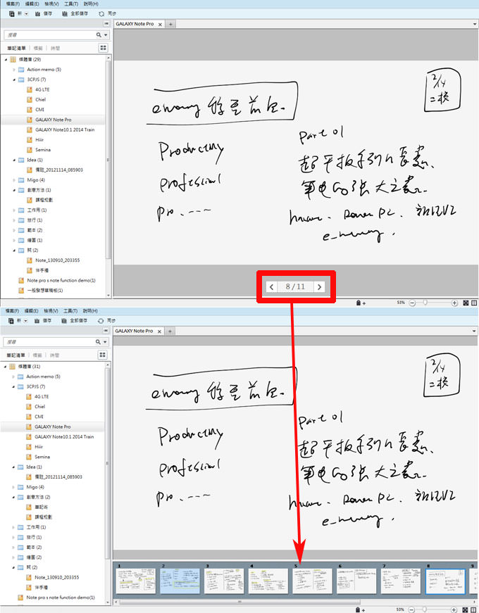The image size is (479, 613).
Task: Click the 同步 sync icon in upper window toolbar
Action: (101, 13)
